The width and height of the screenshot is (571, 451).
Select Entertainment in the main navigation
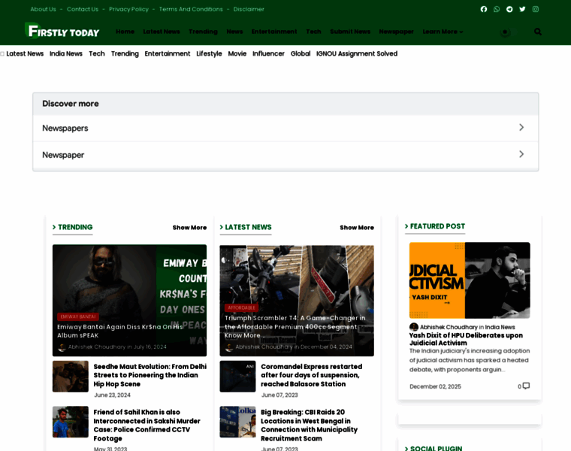tap(274, 32)
